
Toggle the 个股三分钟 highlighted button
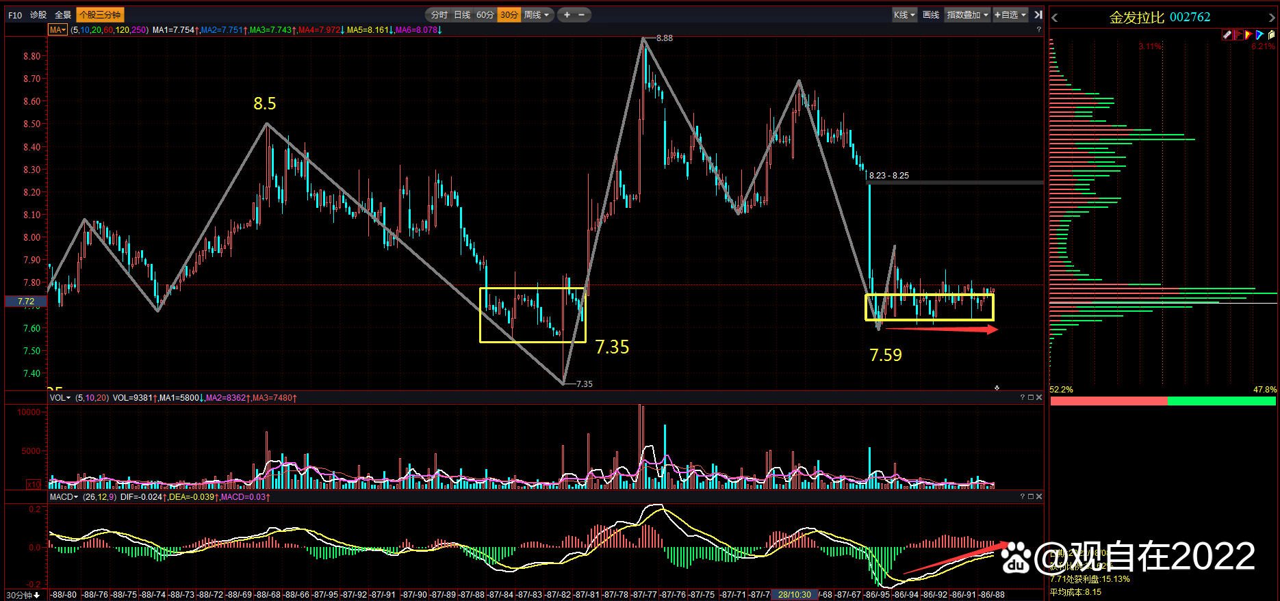pyautogui.click(x=100, y=14)
